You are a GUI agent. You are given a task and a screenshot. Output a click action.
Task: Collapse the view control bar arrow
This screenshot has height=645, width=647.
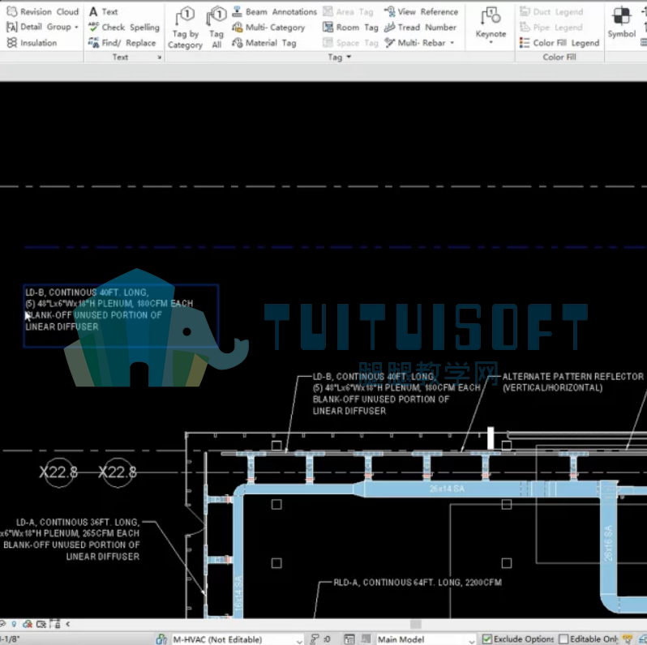tap(67, 624)
